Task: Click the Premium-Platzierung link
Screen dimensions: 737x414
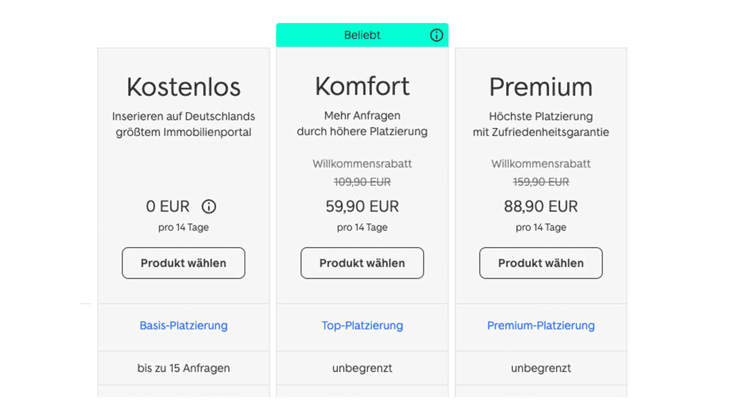Action: (x=541, y=325)
